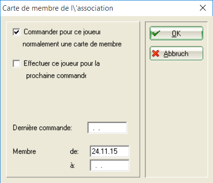Close the Carte de membre dialog
The image size is (213, 183).
(203, 8)
